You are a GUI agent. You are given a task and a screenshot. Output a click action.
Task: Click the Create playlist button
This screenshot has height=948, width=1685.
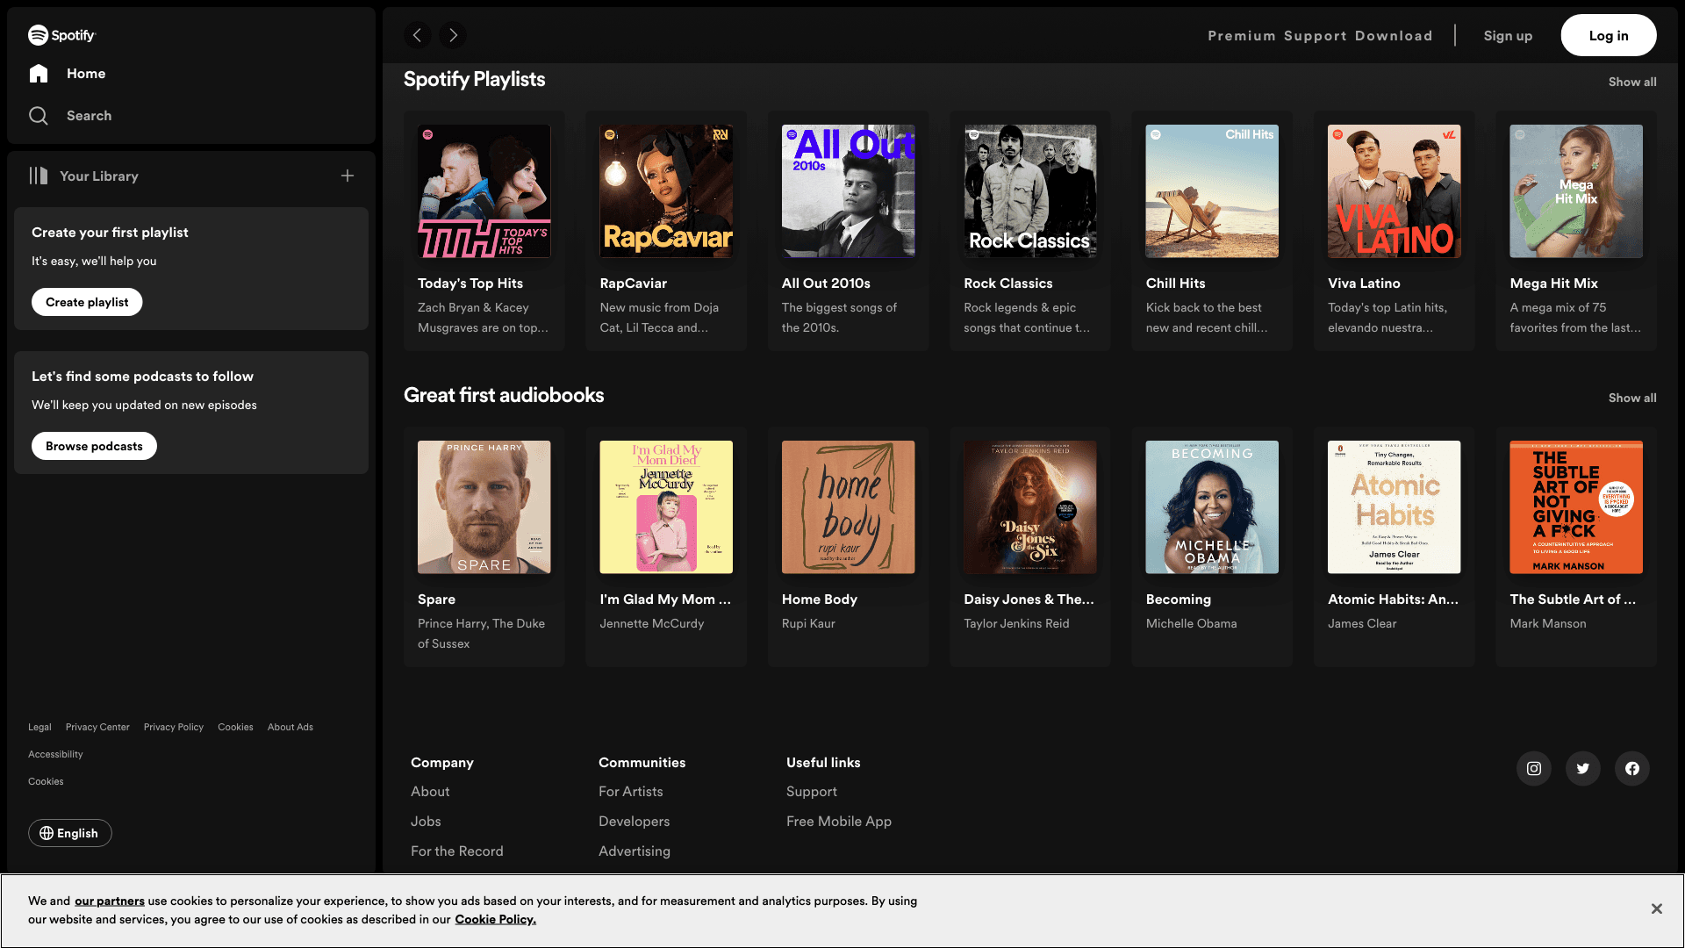pyautogui.click(x=87, y=302)
